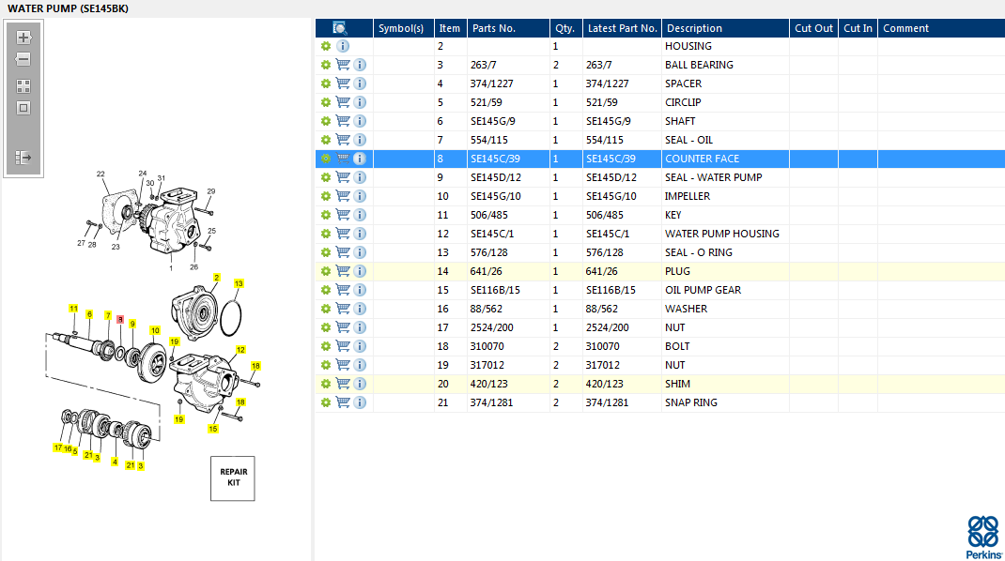Select the COUNTER FACE description cell
Viewport: 1005px width, 561px height.
(725, 159)
